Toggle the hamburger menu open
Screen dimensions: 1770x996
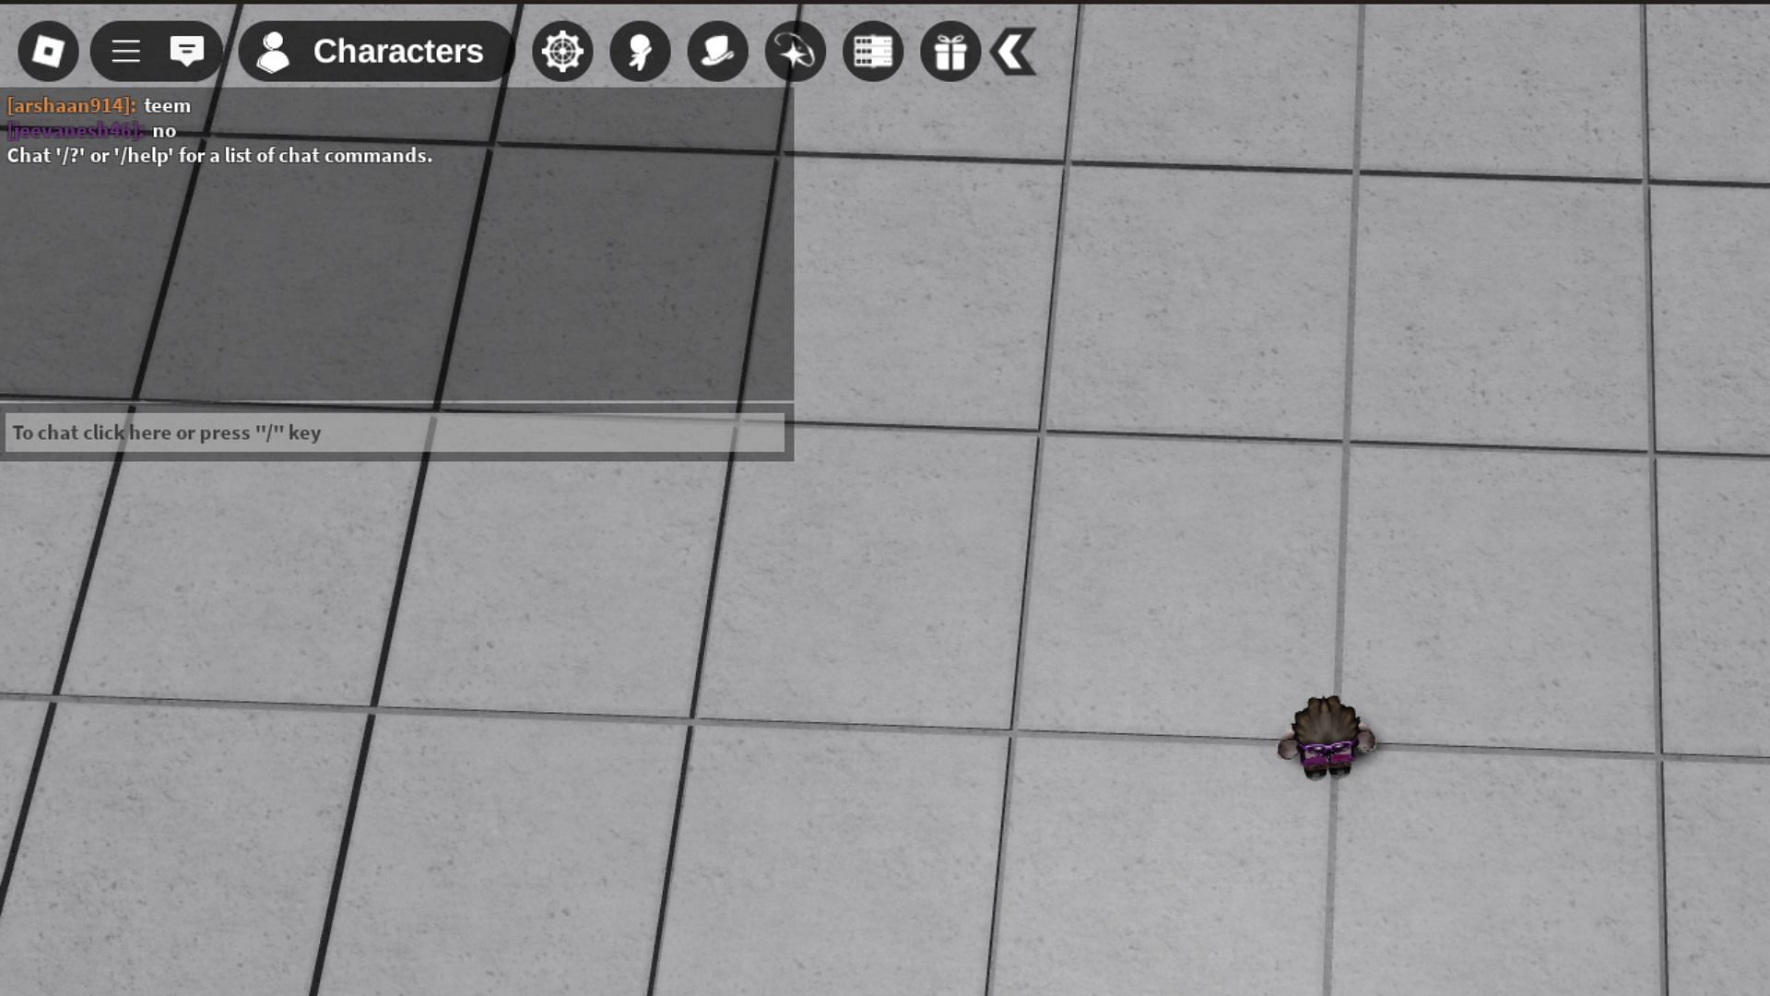pyautogui.click(x=126, y=50)
